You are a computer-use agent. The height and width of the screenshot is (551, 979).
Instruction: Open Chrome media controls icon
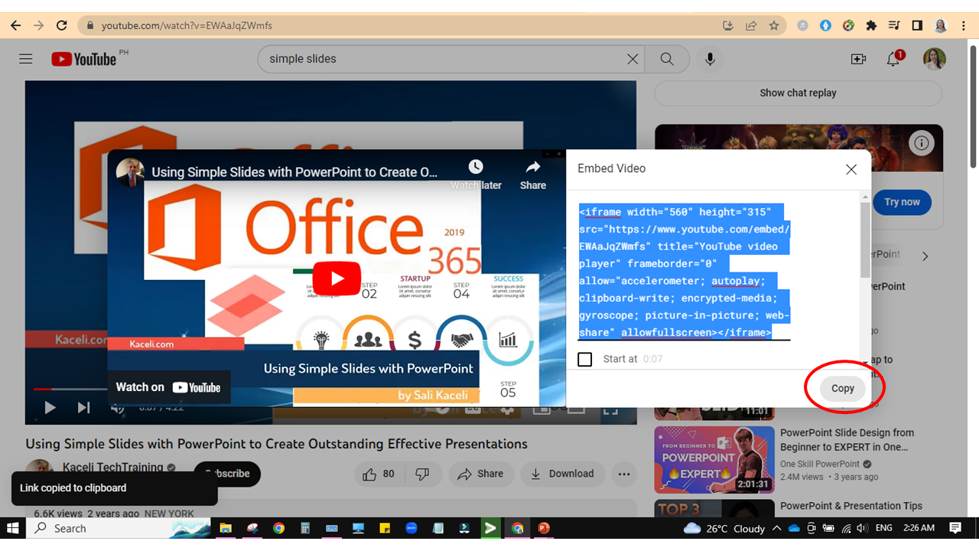pos(894,25)
